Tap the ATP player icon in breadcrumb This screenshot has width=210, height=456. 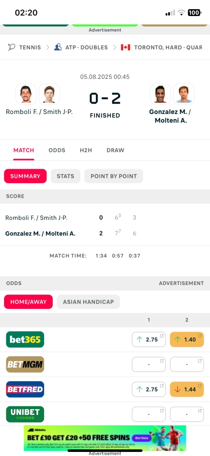58,47
